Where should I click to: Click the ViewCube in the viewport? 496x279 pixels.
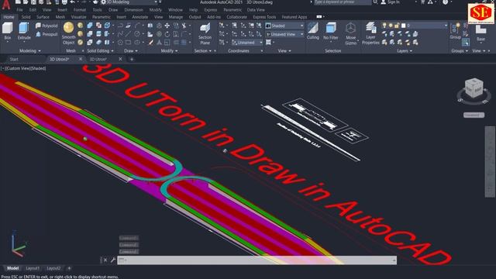[x=474, y=88]
